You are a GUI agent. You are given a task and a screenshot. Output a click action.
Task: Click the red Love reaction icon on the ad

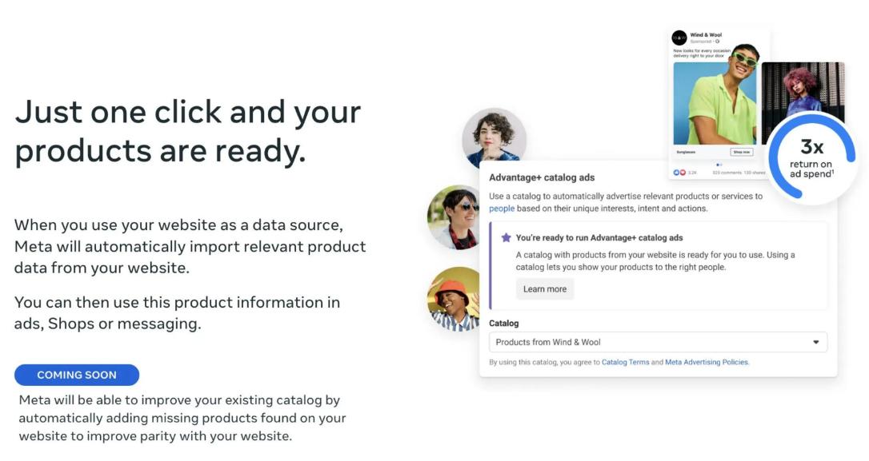tap(683, 173)
